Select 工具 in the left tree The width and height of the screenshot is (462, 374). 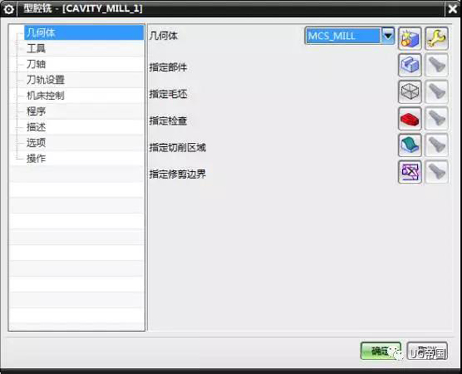[36, 48]
